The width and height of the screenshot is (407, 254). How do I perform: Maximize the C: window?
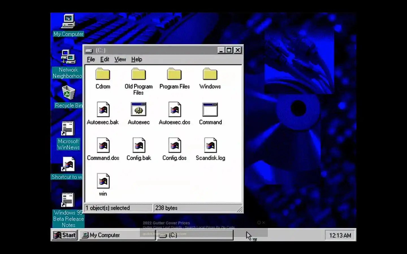tap(229, 50)
